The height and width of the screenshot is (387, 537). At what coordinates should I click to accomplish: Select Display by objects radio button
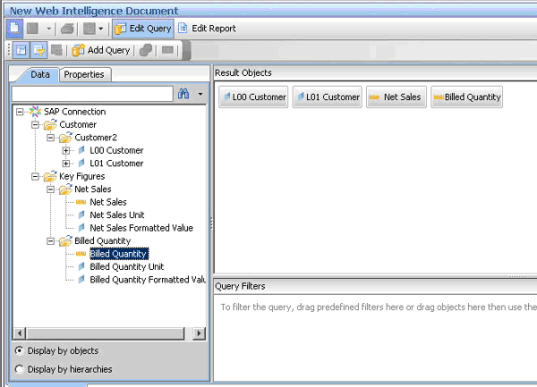[20, 350]
